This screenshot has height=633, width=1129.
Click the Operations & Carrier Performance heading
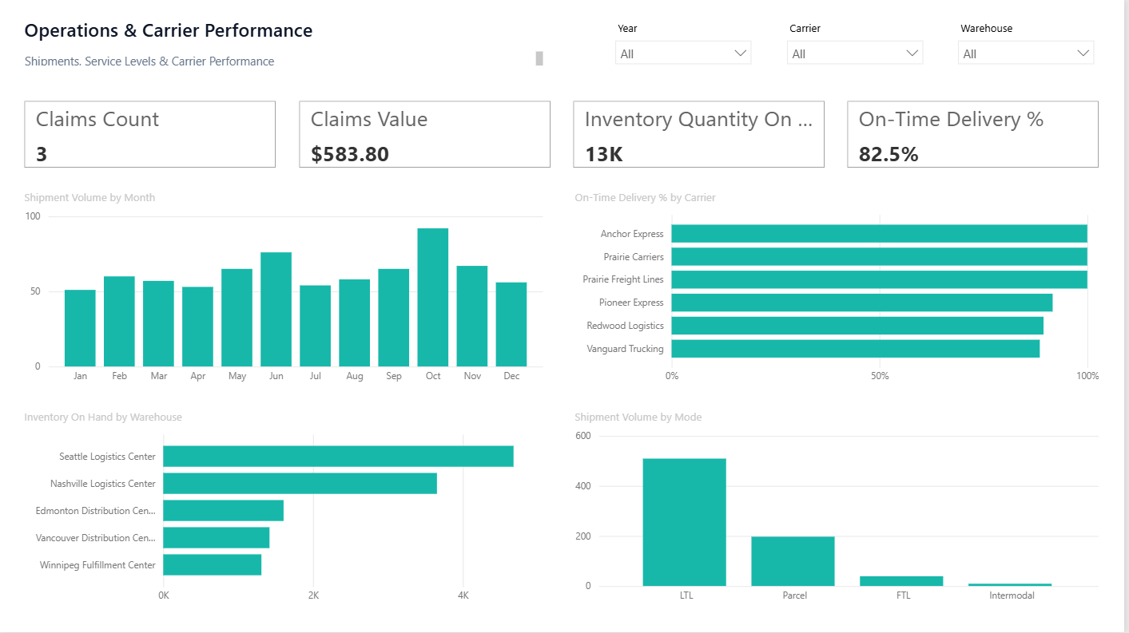coord(169,30)
